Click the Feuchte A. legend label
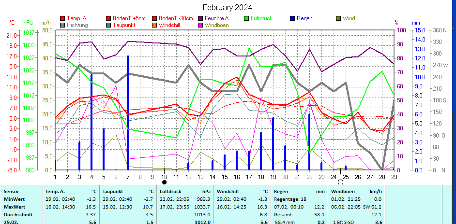The height and width of the screenshot is (224, 456). point(217,18)
